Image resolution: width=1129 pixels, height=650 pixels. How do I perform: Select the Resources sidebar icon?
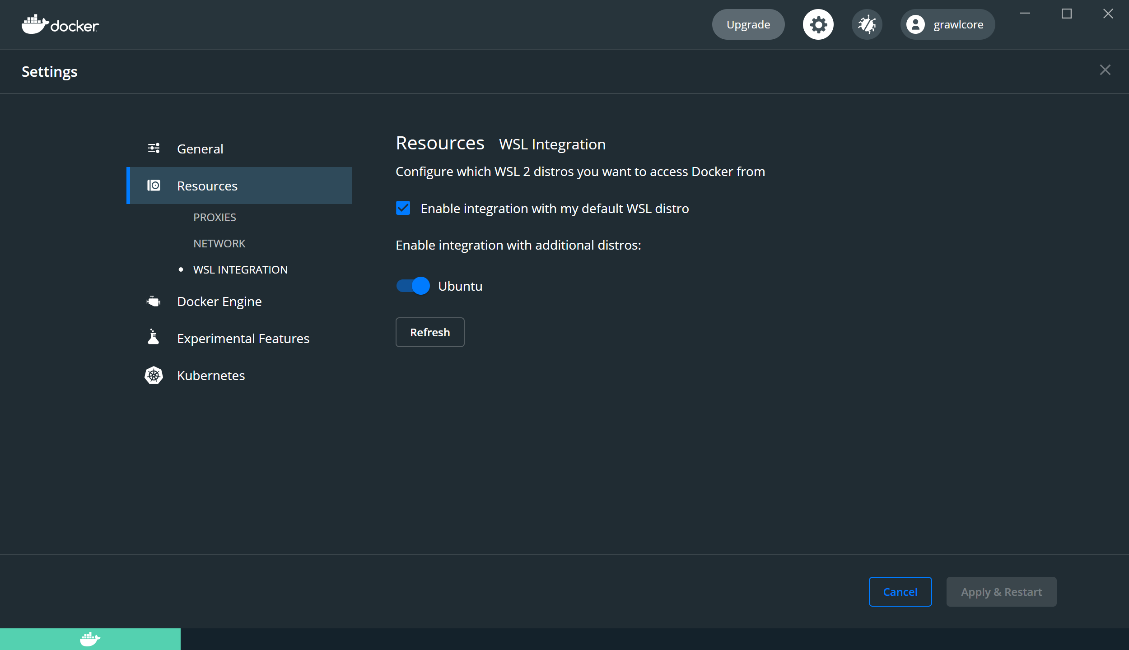[154, 185]
